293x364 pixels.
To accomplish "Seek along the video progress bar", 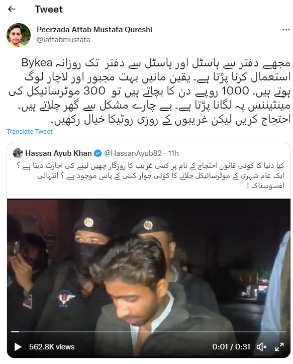I will [x=148, y=332].
